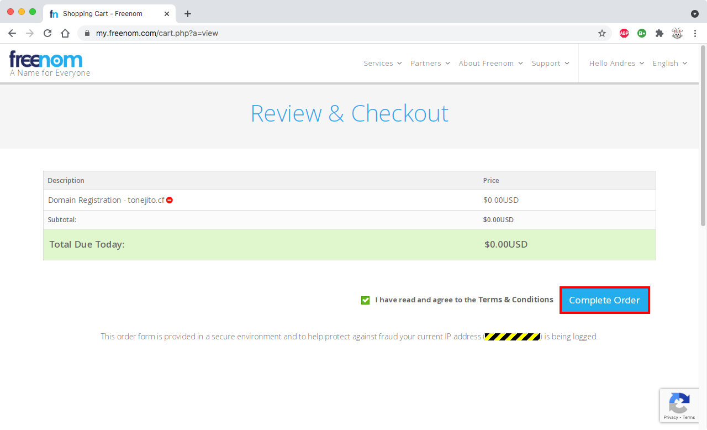Remove tonejito.cf domain with red icon

(x=170, y=200)
